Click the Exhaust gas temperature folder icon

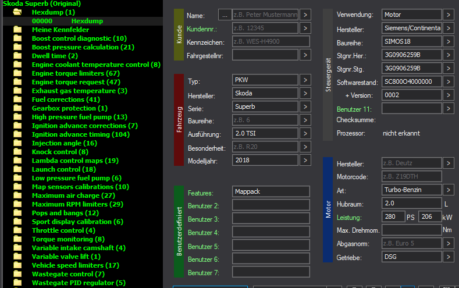click(17, 91)
